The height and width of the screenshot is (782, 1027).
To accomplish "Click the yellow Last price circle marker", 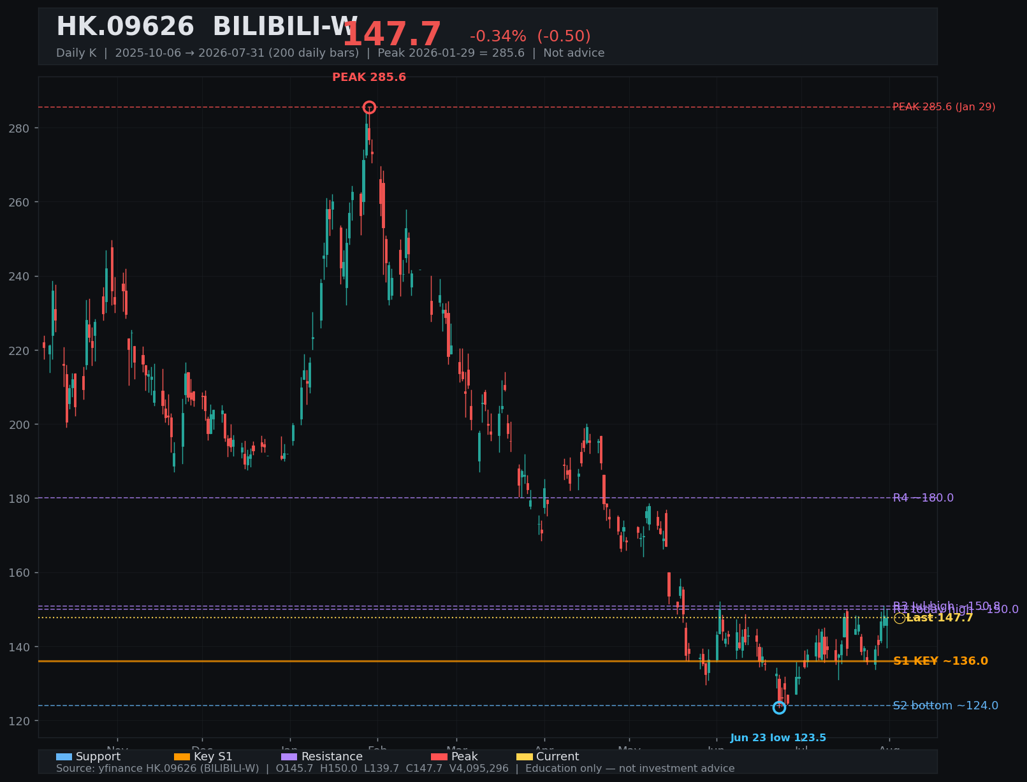I will (900, 618).
